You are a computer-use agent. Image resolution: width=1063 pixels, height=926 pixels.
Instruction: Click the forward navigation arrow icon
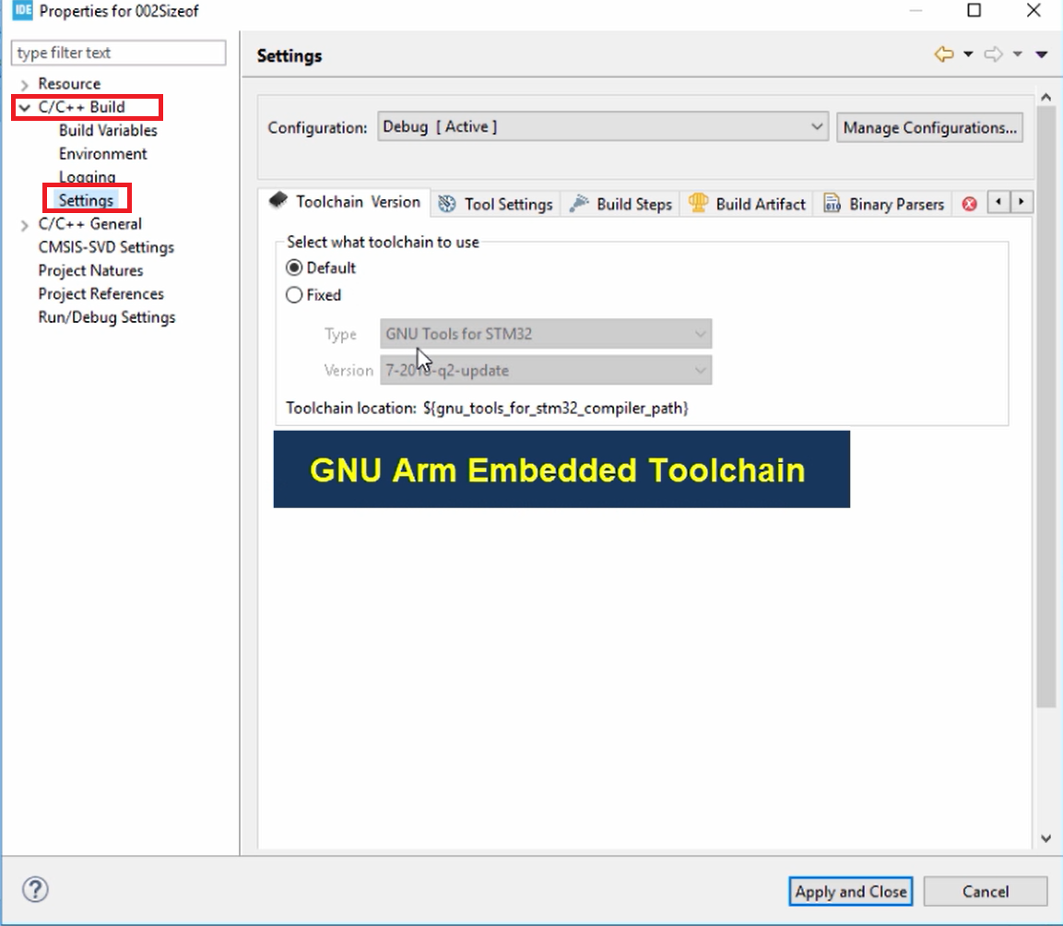click(x=993, y=54)
